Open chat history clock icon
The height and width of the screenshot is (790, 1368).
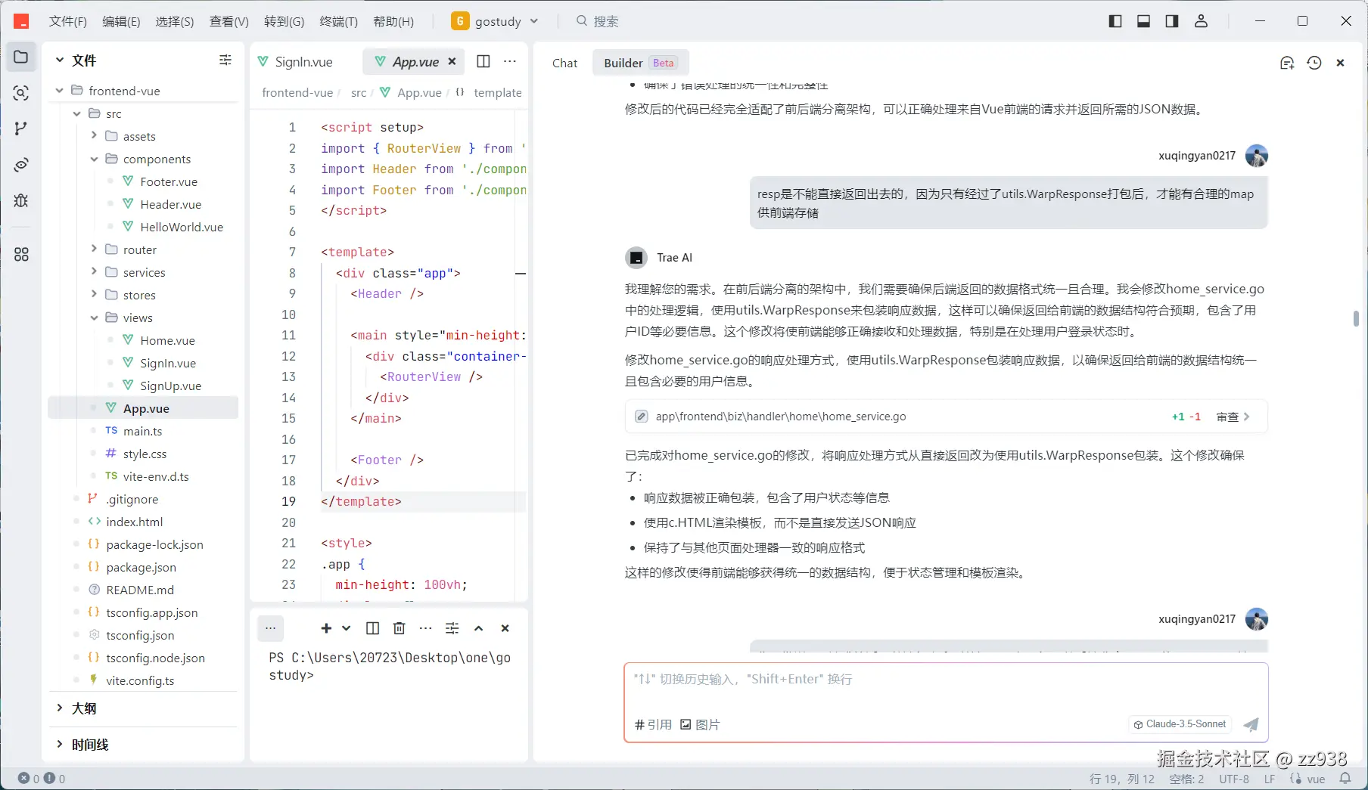coord(1314,63)
